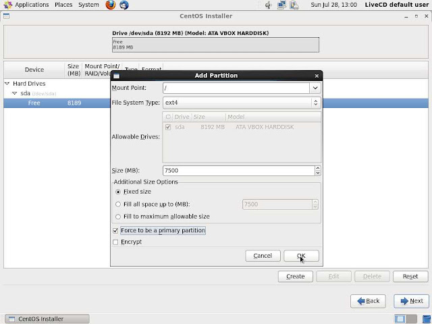Open the System menu

click(x=88, y=5)
